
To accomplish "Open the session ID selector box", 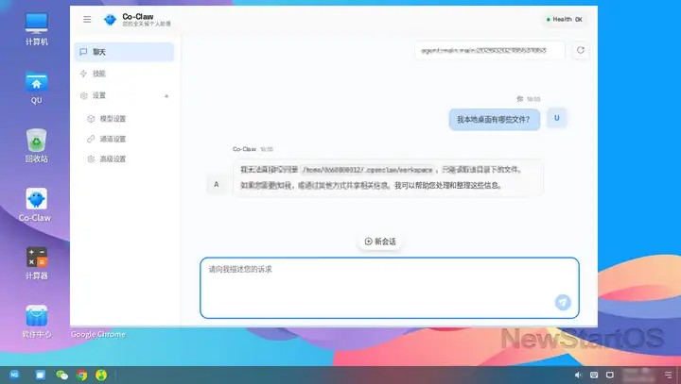I will click(489, 50).
